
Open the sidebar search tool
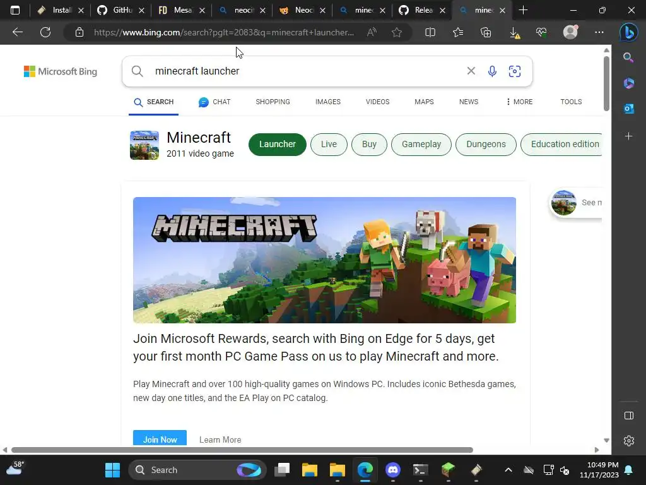click(x=628, y=57)
